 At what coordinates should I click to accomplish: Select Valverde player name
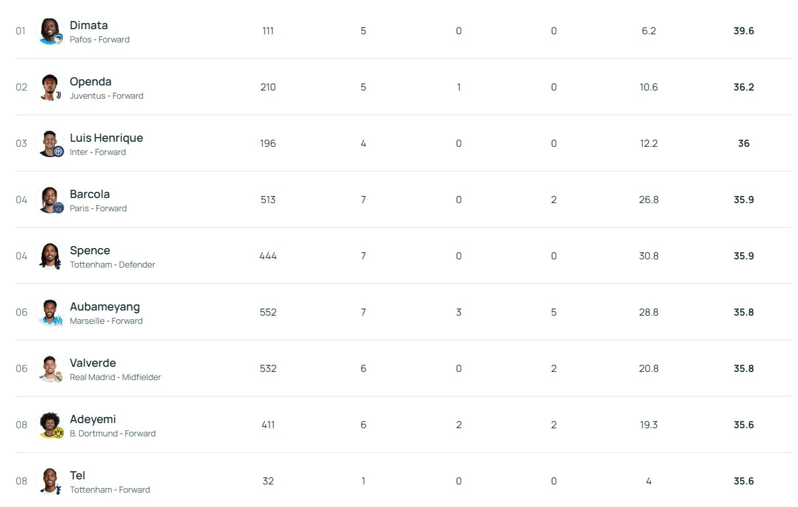(x=93, y=363)
